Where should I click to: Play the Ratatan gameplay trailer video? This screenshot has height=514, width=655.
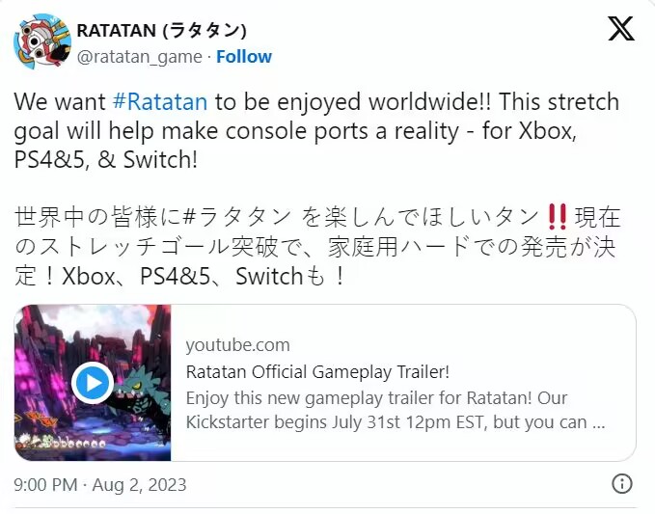click(x=93, y=383)
